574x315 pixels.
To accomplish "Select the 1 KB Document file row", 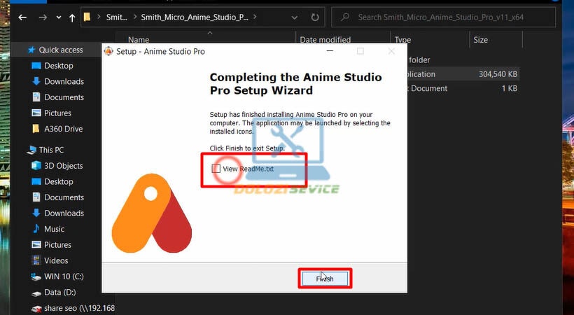I will [463, 88].
